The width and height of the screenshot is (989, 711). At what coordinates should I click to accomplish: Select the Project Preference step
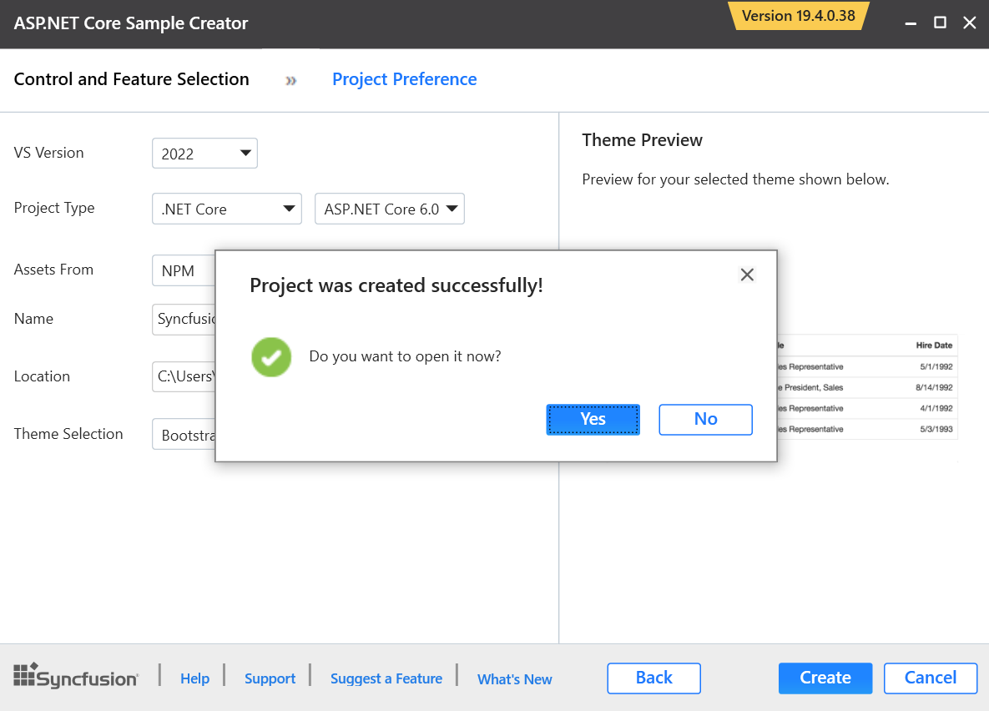(404, 79)
